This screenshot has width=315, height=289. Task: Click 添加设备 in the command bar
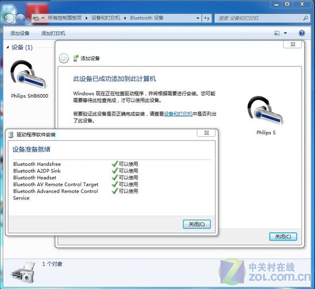coord(20,33)
